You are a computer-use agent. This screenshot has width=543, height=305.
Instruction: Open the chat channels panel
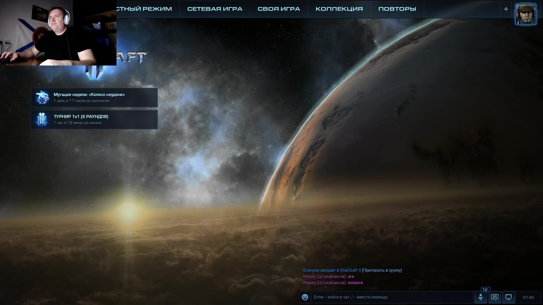(x=495, y=297)
